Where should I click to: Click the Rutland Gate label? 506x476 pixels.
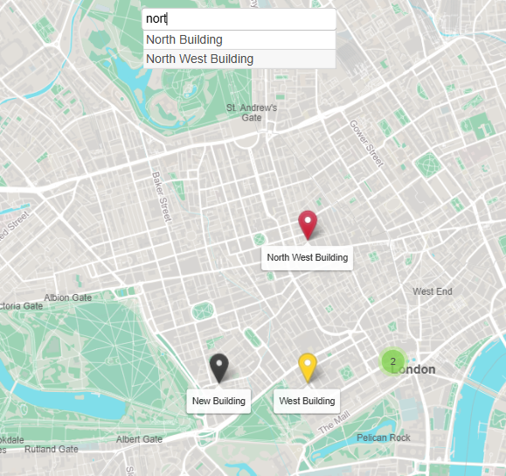52,449
